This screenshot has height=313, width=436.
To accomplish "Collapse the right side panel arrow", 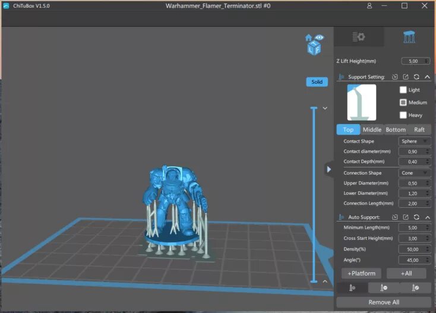I will point(329,169).
